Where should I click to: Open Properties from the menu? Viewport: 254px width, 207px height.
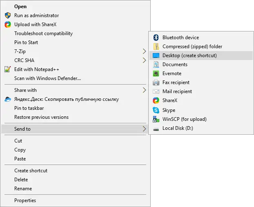coord(75,200)
